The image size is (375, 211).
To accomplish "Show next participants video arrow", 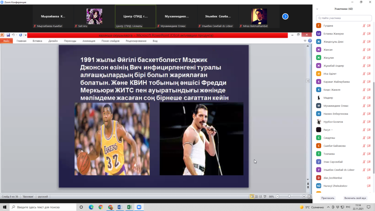I will coord(285,16).
